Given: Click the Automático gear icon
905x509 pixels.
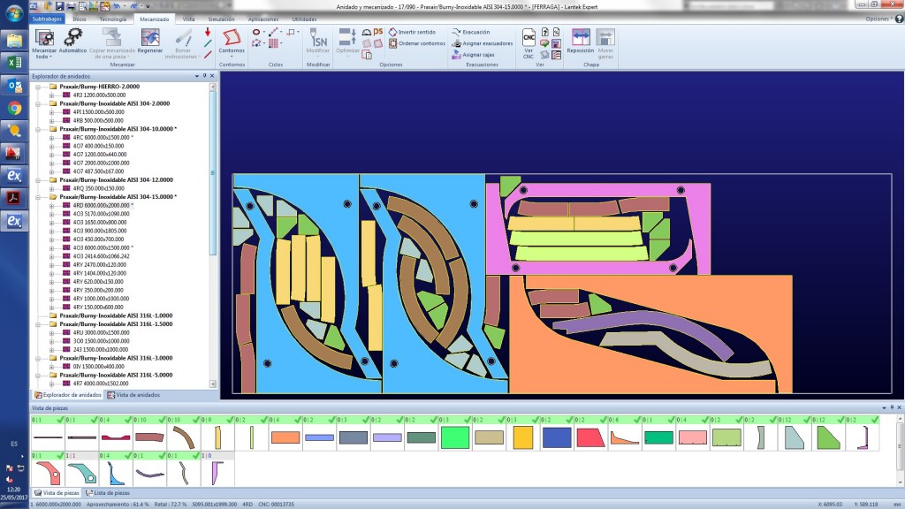Looking at the screenshot, I should pos(72,37).
